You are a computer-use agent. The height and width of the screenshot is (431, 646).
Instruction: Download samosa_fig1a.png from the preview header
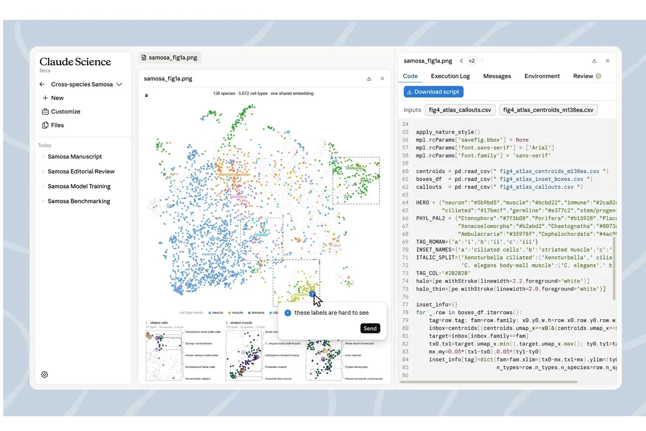[x=369, y=79]
